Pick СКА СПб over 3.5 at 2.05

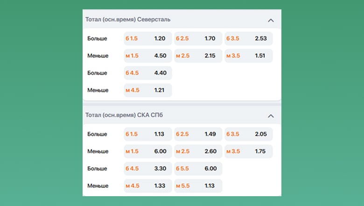249,134
